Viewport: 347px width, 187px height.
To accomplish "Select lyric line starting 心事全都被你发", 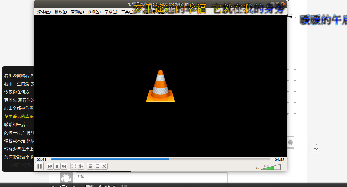I will (x=19, y=108).
